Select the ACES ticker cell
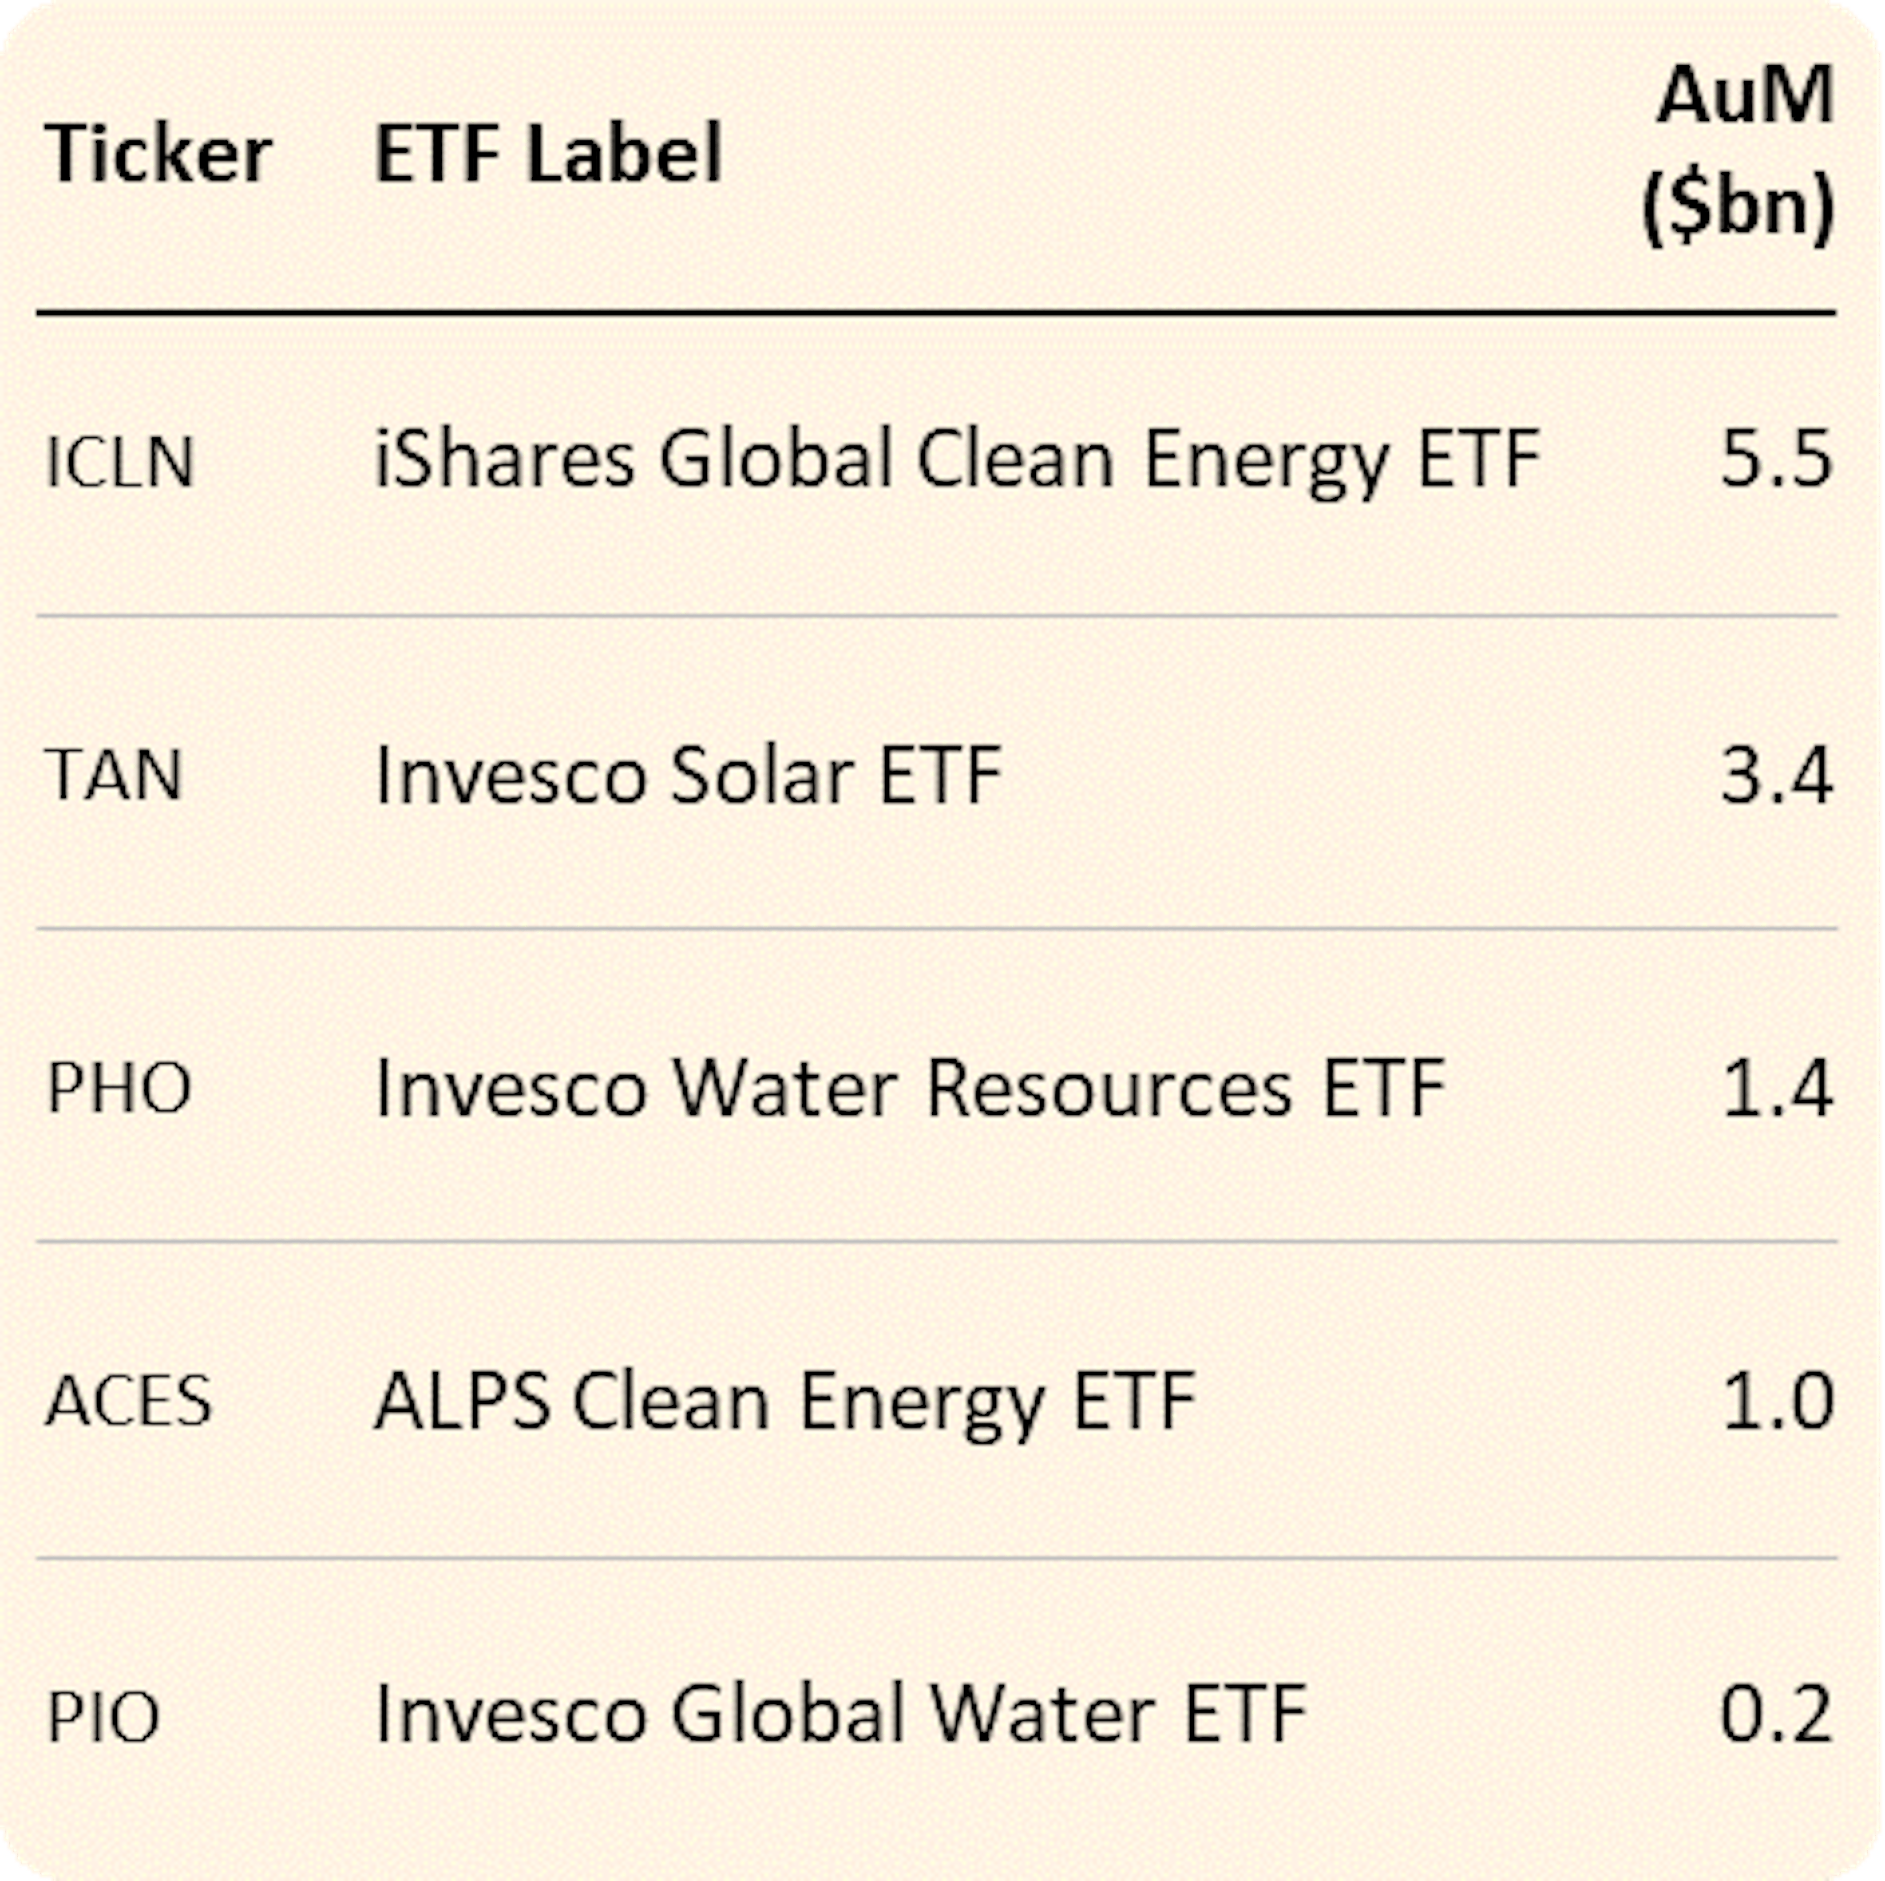The height and width of the screenshot is (1881, 1885). click(x=128, y=1401)
